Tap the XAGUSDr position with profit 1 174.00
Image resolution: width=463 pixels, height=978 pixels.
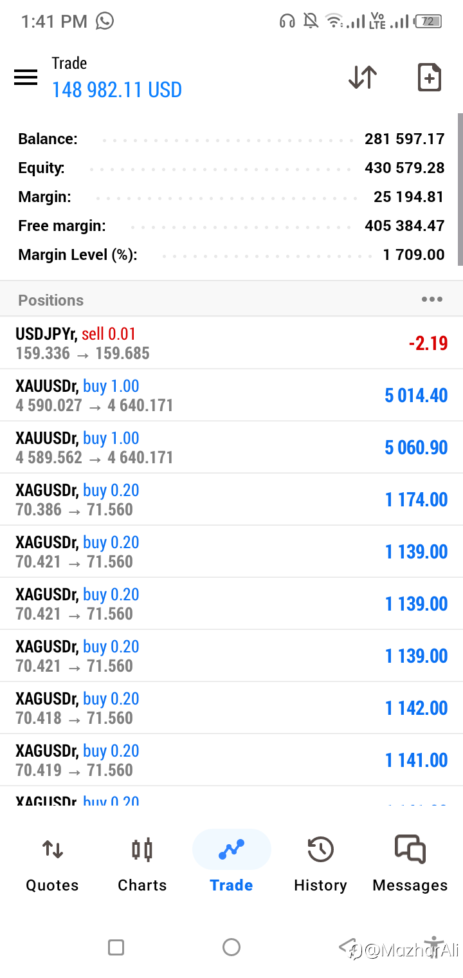232,499
